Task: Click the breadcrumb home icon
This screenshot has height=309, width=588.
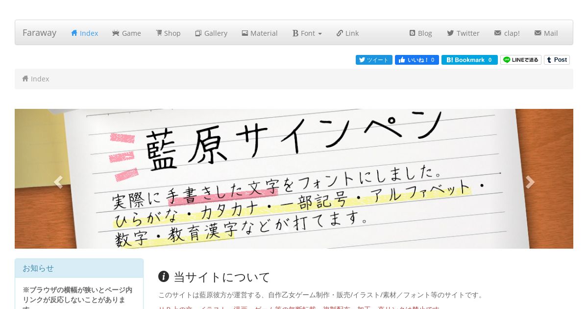Action: (x=25, y=78)
